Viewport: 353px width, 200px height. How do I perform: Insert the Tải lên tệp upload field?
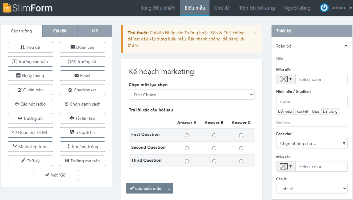82,118
